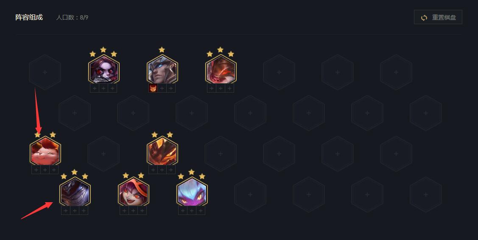Add item in middle slot under blue-haired champion
This screenshot has width=478, height=240.
click(192, 211)
